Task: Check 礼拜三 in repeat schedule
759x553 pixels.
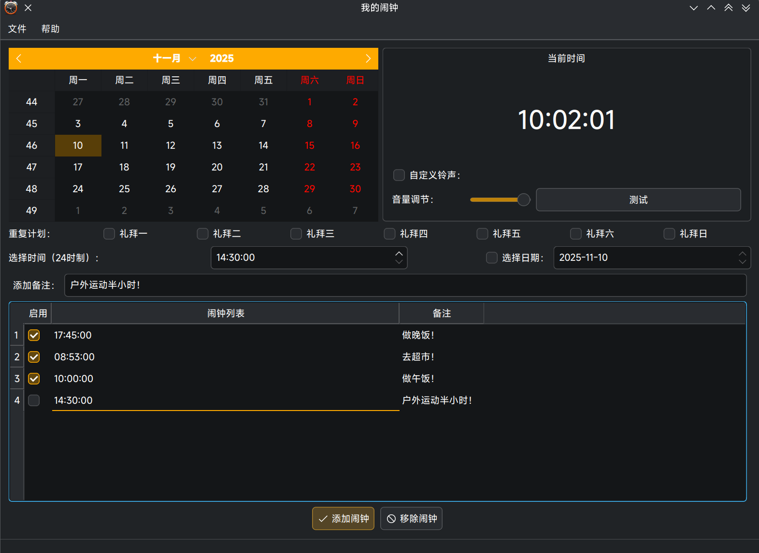Action: pos(296,234)
